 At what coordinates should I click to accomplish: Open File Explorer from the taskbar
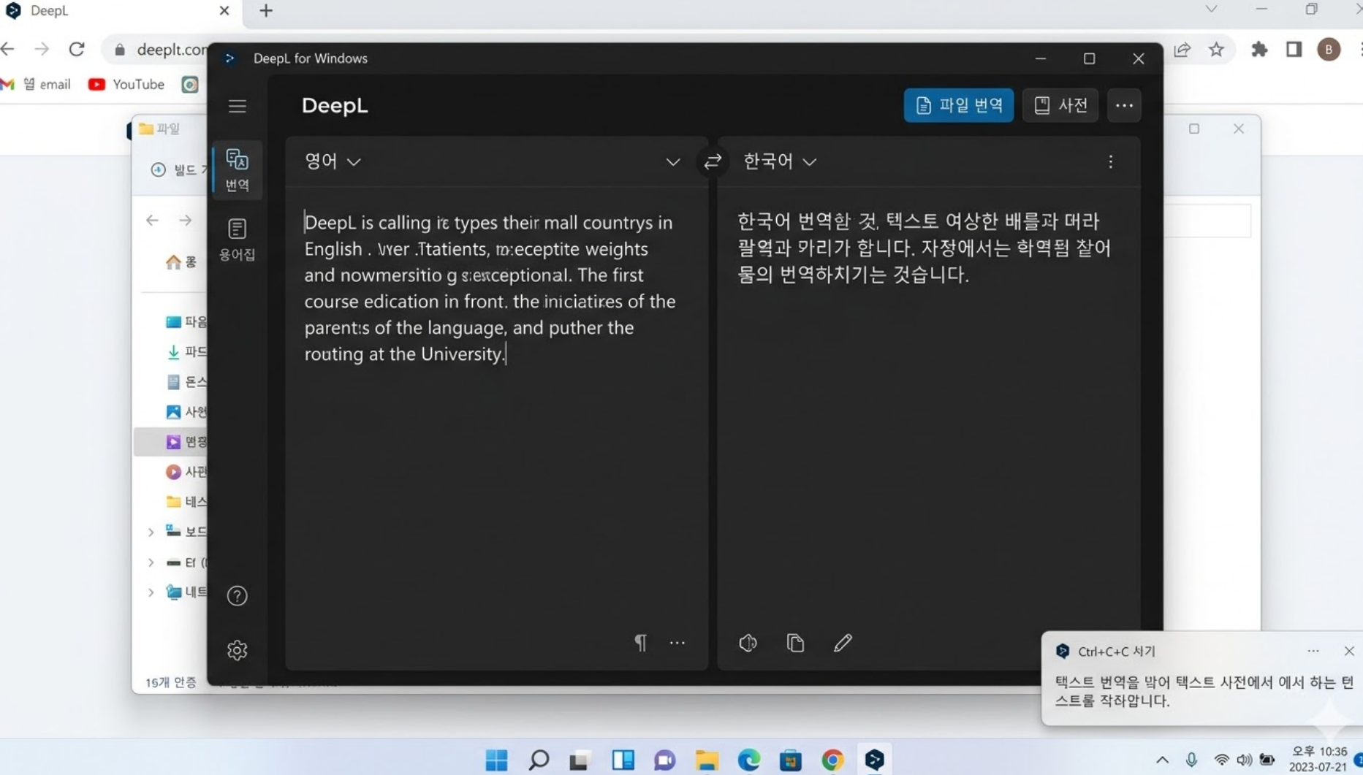(x=707, y=760)
